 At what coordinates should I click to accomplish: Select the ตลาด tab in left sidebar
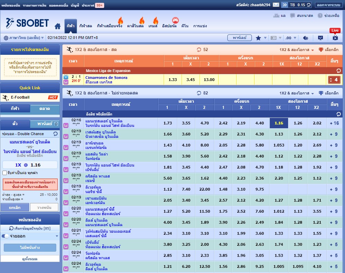(45, 109)
